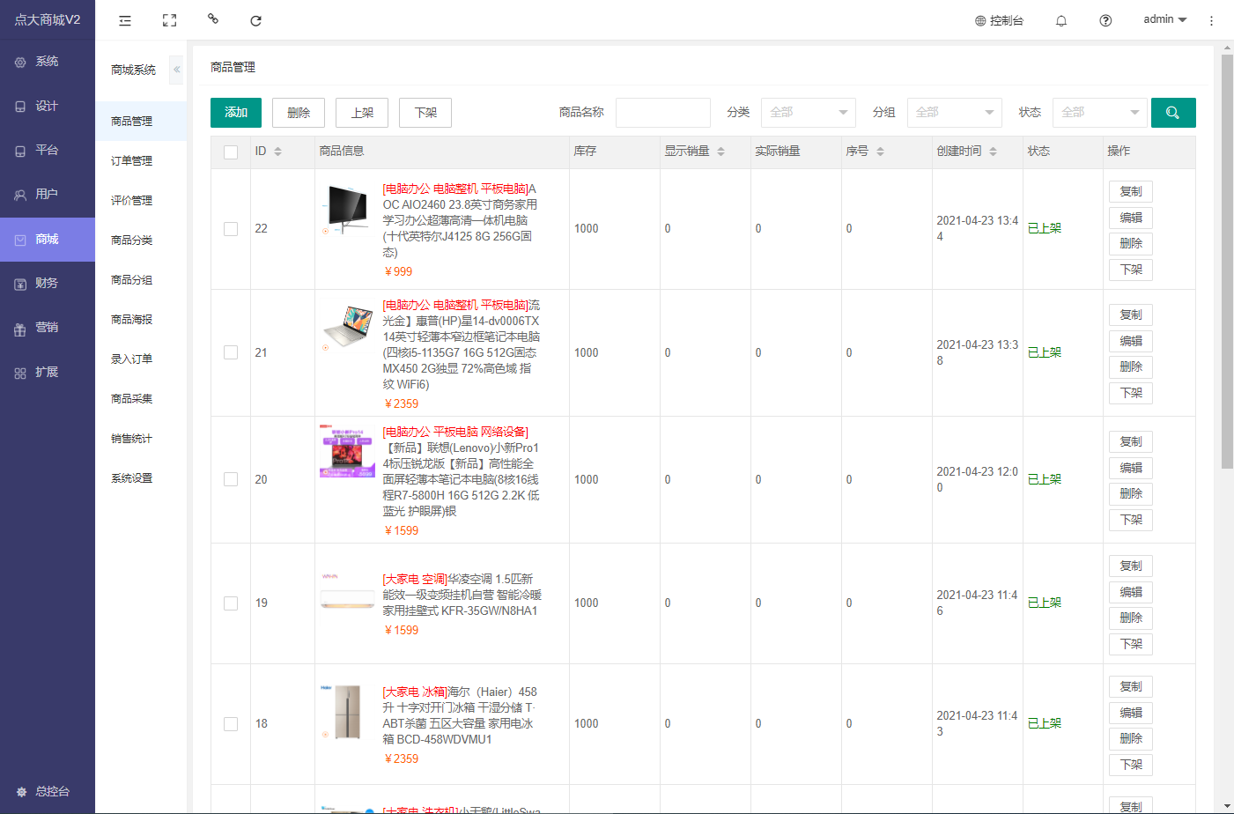Click the link icon in top toolbar
This screenshot has height=814, width=1234.
coord(212,18)
